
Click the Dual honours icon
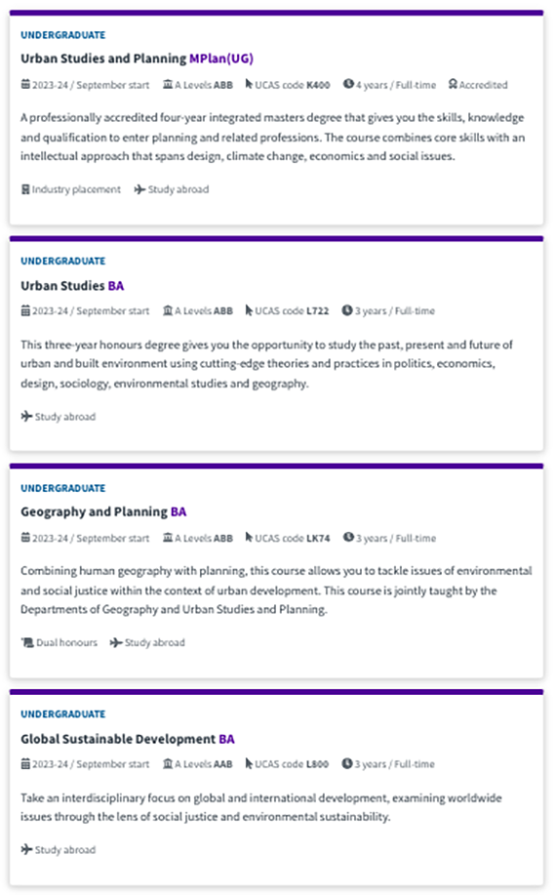(x=27, y=643)
